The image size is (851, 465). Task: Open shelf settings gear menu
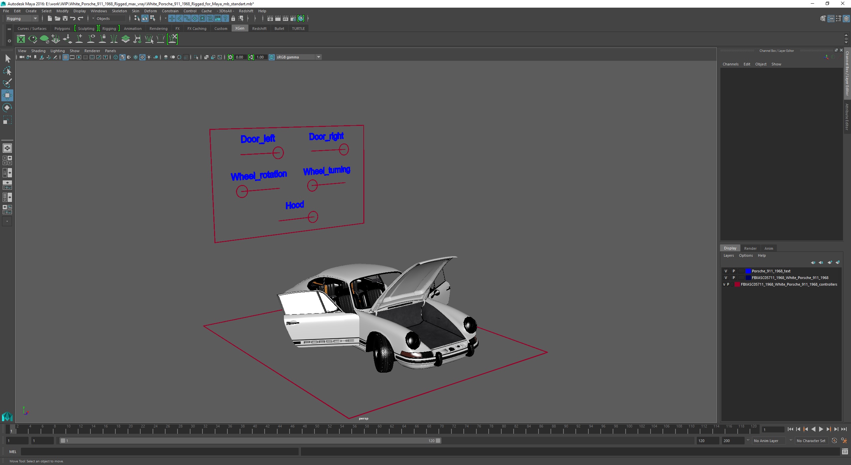coord(9,41)
